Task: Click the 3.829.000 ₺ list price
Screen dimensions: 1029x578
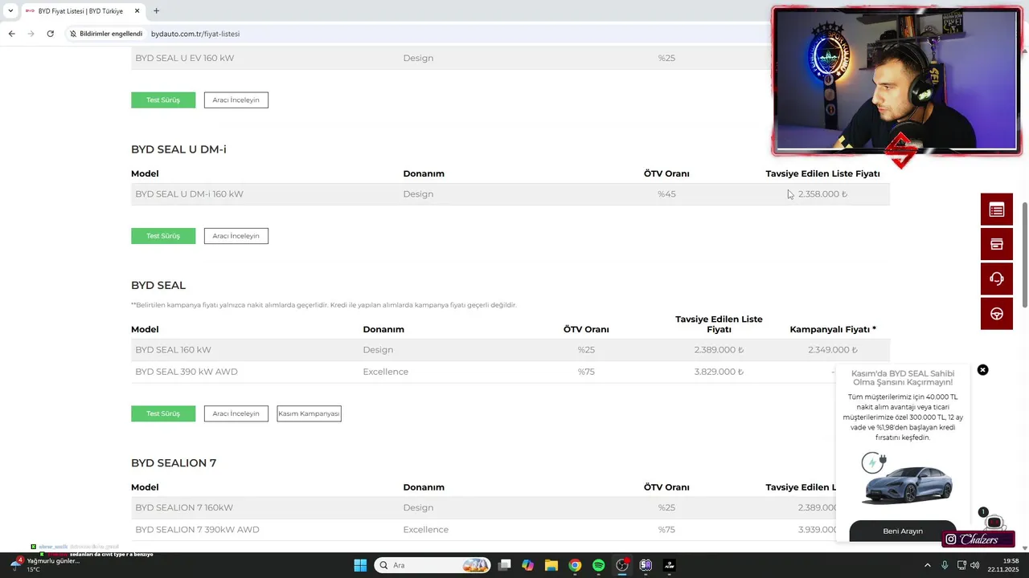Action: 719,372
